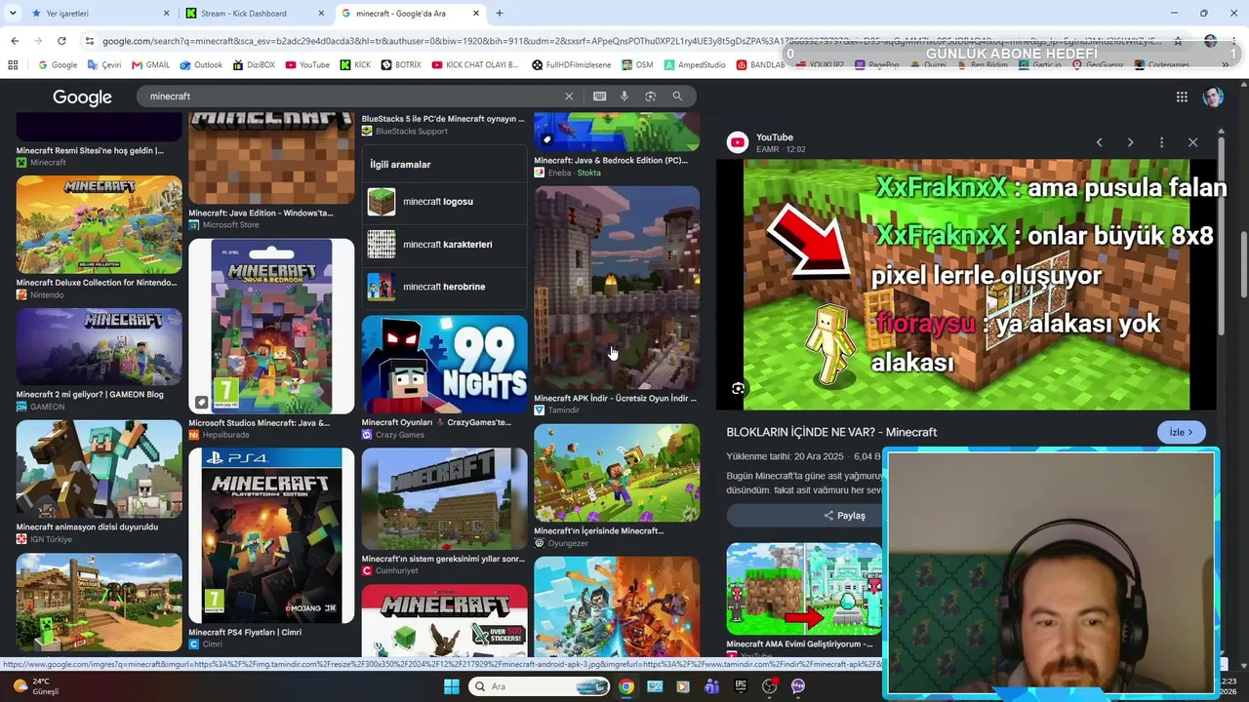This screenshot has width=1249, height=702.
Task: Open the GMAİL bookmark
Action: (150, 65)
